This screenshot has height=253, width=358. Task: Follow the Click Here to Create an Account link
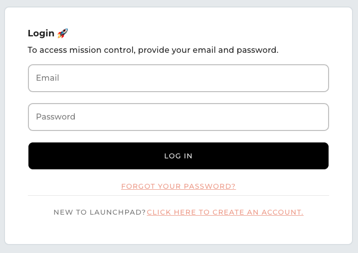coord(225,212)
